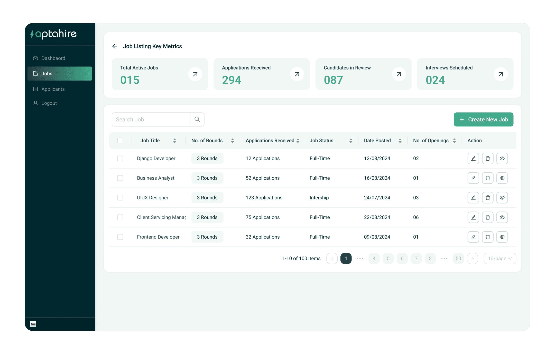Viewport: 555px width, 354px height.
Task: Open Interviews Scheduled arrow icon
Action: click(501, 74)
